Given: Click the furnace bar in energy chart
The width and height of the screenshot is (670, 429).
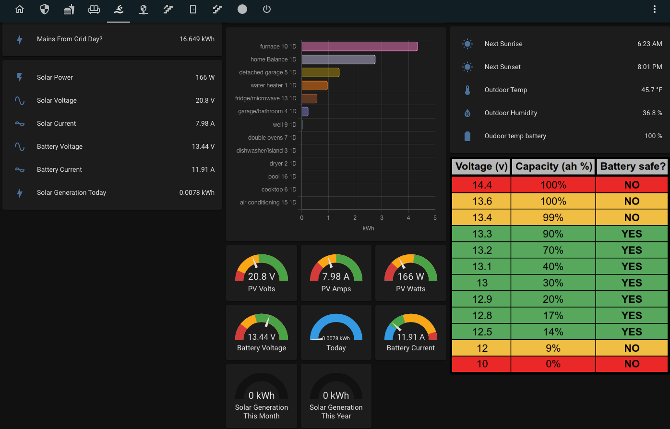Looking at the screenshot, I should click(359, 47).
